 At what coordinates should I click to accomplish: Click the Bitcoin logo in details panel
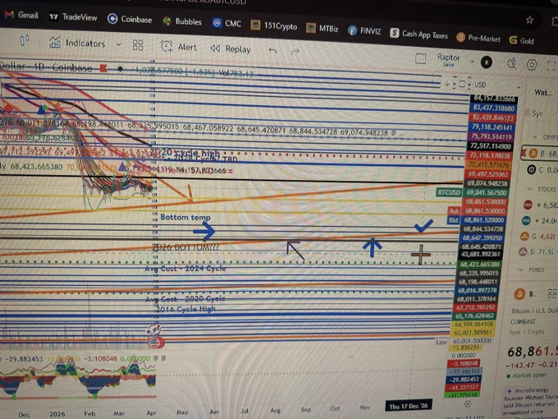point(519,294)
